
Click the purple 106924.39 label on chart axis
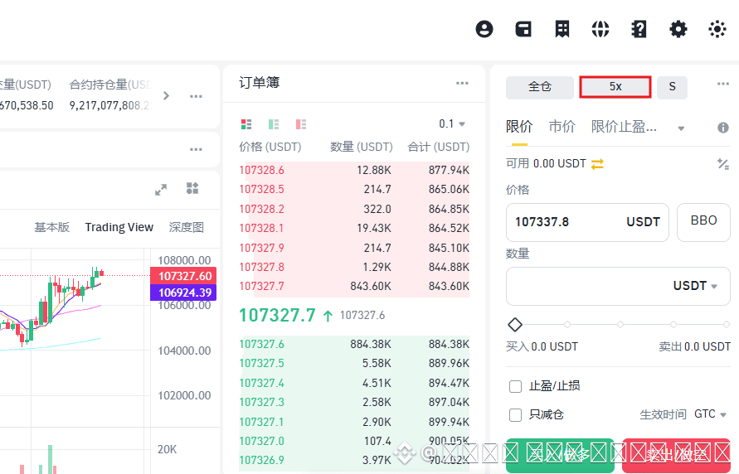tap(183, 293)
